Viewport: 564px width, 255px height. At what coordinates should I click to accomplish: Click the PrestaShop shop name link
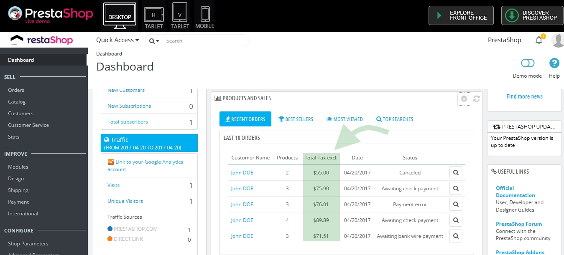(x=505, y=40)
